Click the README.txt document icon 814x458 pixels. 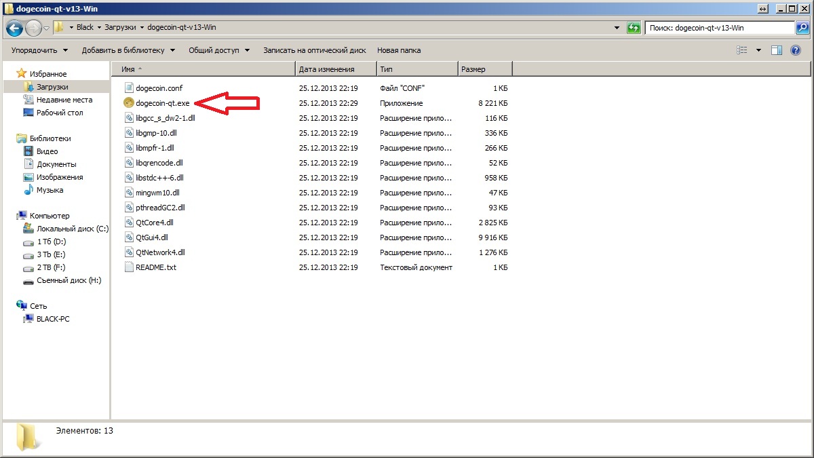tap(130, 267)
